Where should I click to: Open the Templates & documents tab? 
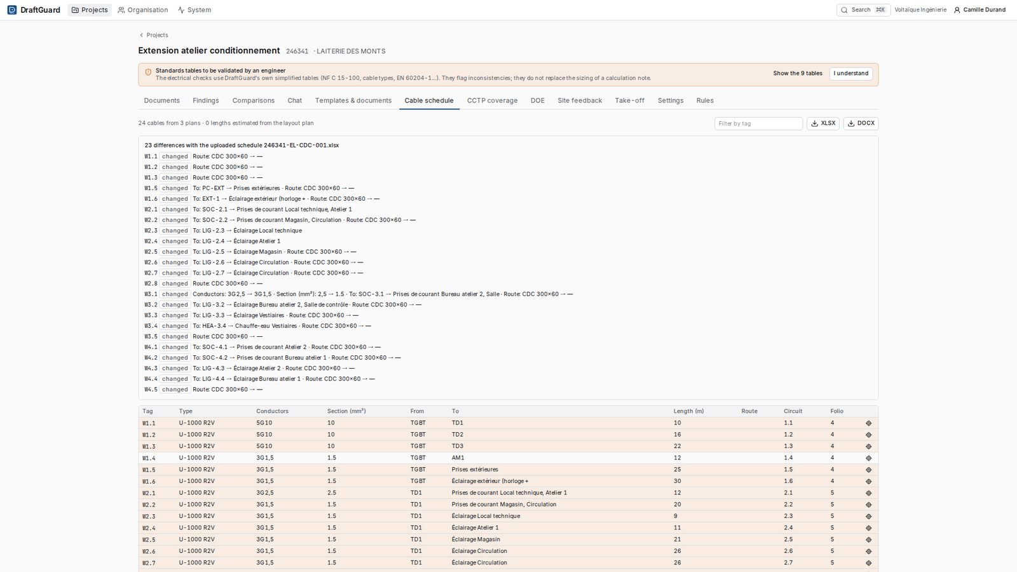coord(353,100)
